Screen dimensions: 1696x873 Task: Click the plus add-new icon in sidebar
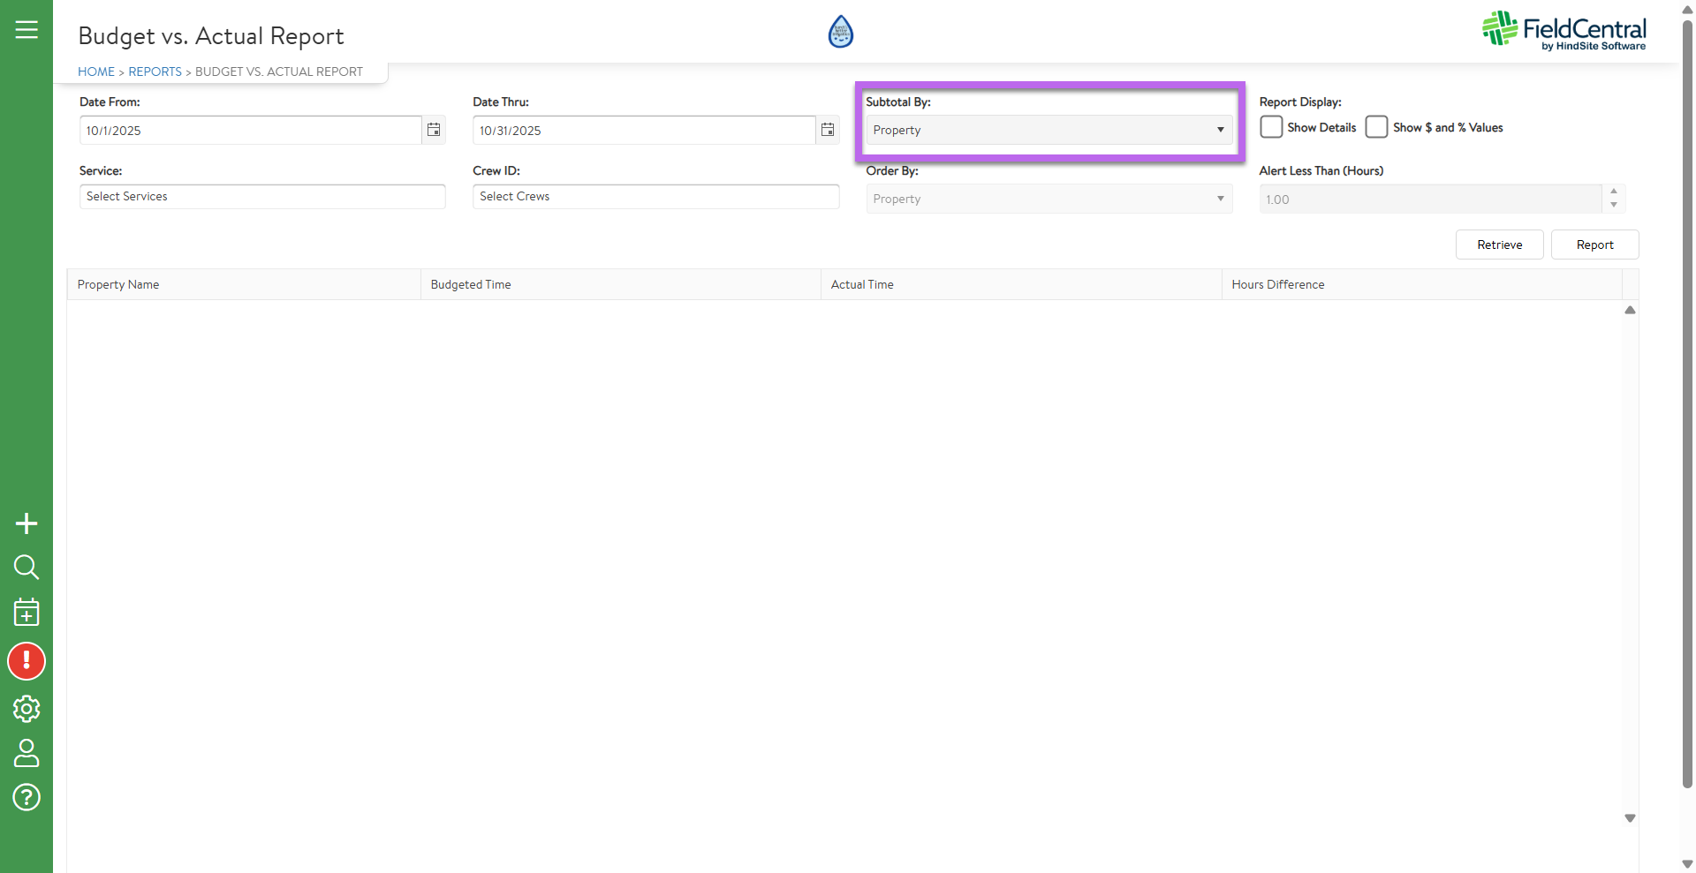tap(26, 523)
